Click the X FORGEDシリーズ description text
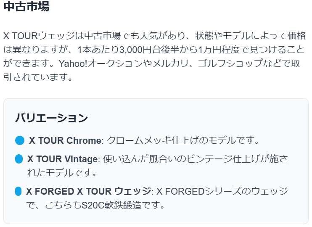The image size is (312, 227). click(x=198, y=191)
